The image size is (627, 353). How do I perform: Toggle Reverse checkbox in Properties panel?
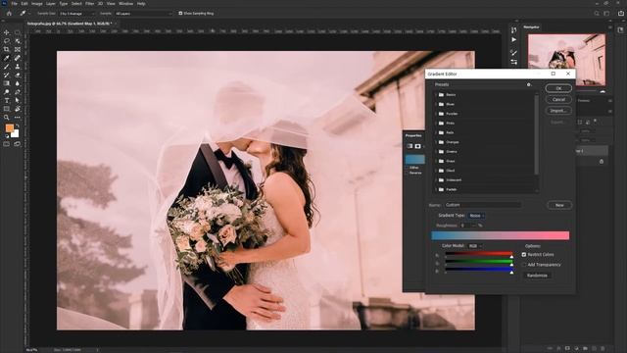pos(407,173)
